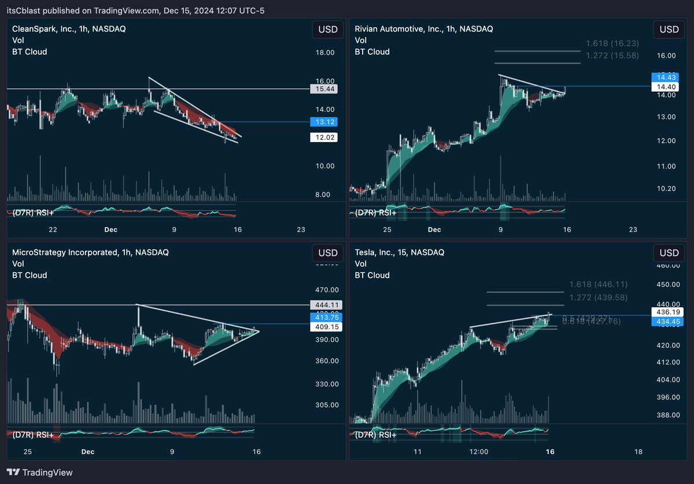This screenshot has height=484, width=694.
Task: Select the CleanSpark, Inc. chart title
Action: (69, 28)
